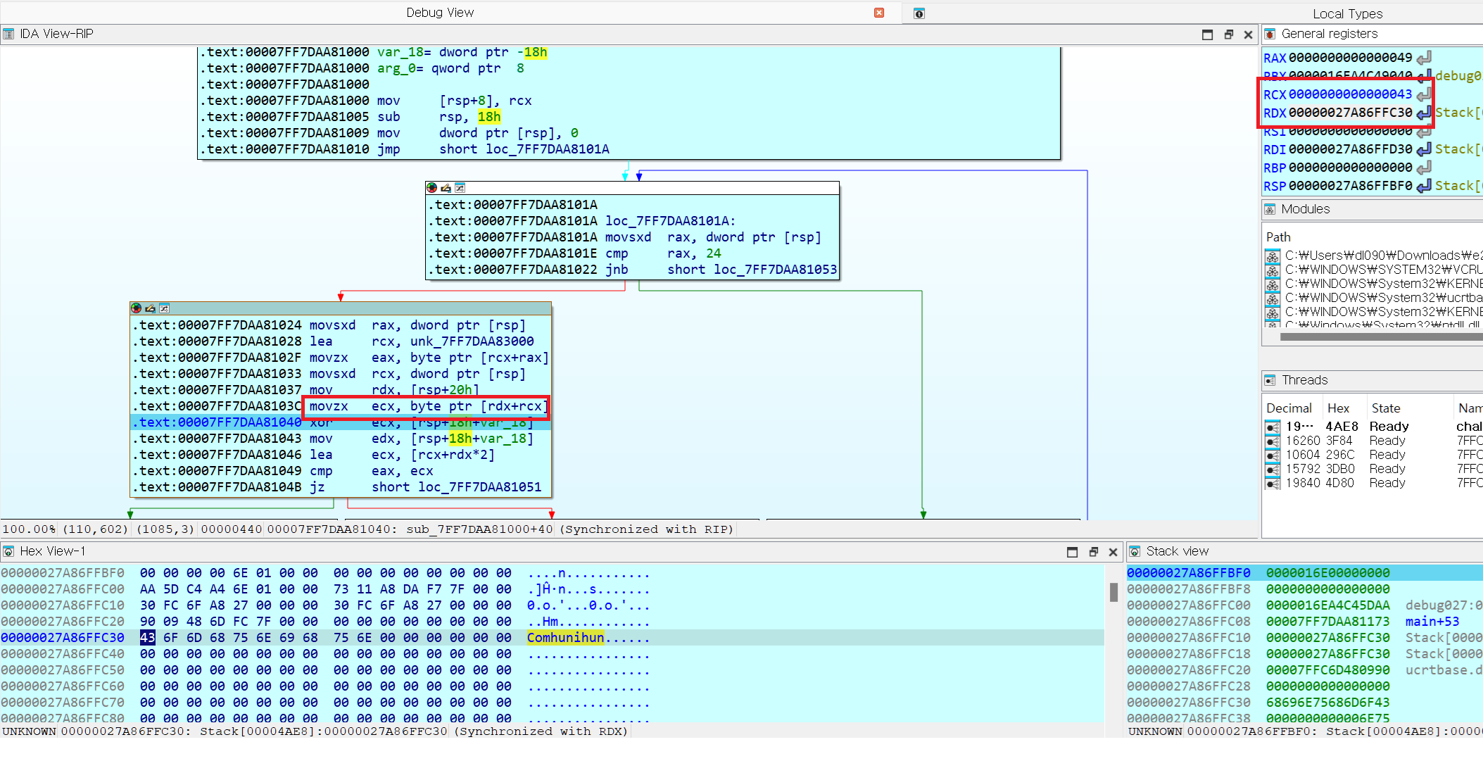Click edit node name icon on loc_7FF7DAA8101A block
Image resolution: width=1483 pixels, height=761 pixels.
coord(446,188)
